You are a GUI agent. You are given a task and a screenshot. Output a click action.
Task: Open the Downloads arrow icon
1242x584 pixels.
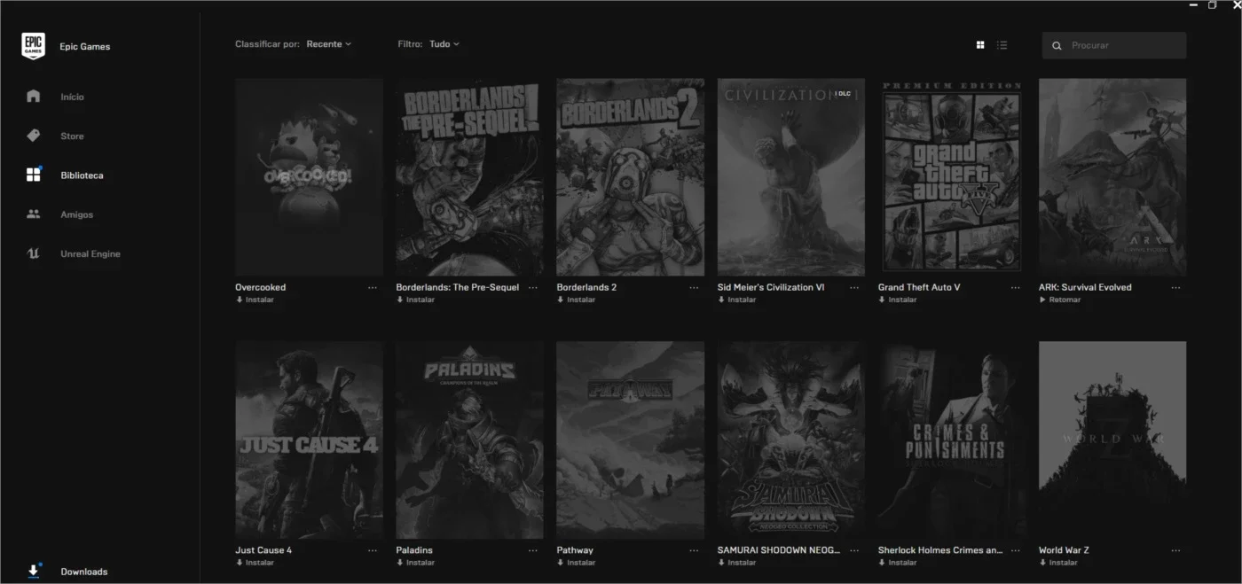pos(34,571)
